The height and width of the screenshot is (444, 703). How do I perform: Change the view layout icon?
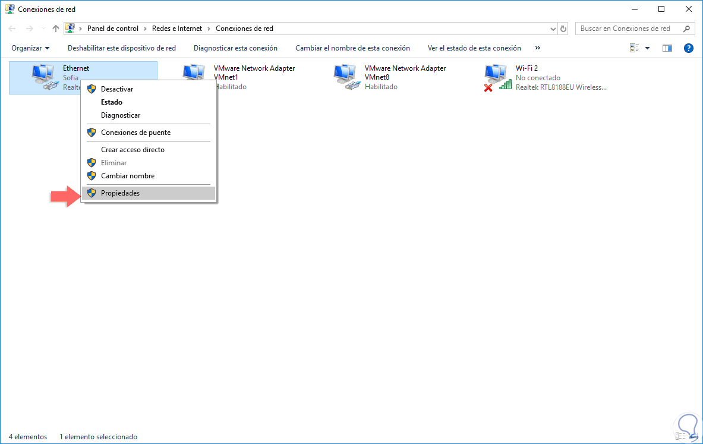click(634, 48)
